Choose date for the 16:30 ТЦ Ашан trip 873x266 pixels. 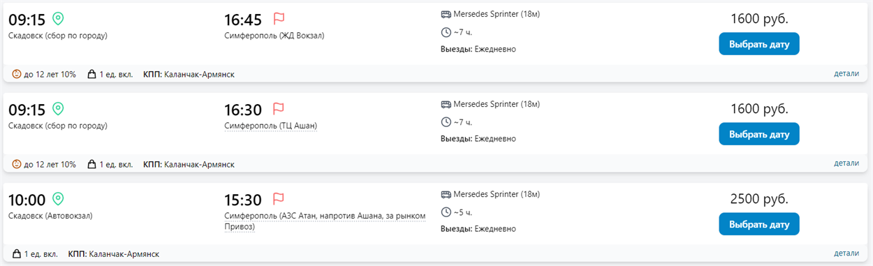click(759, 134)
